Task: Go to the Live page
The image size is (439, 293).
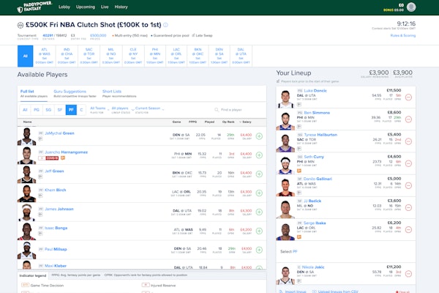Action: click(x=105, y=7)
